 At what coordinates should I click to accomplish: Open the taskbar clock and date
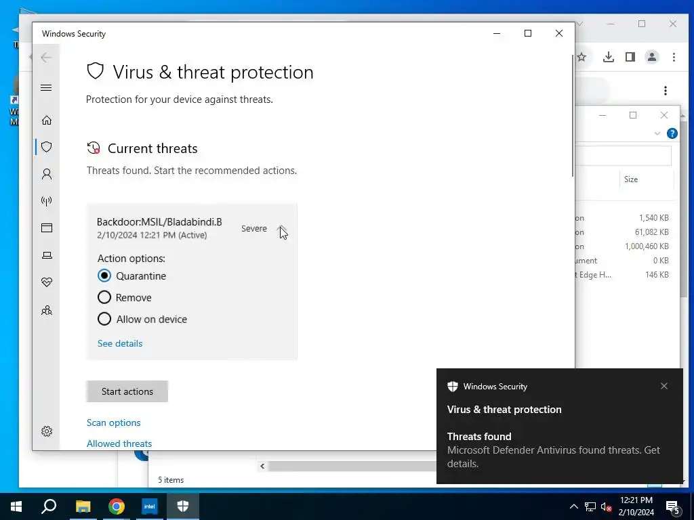point(636,506)
